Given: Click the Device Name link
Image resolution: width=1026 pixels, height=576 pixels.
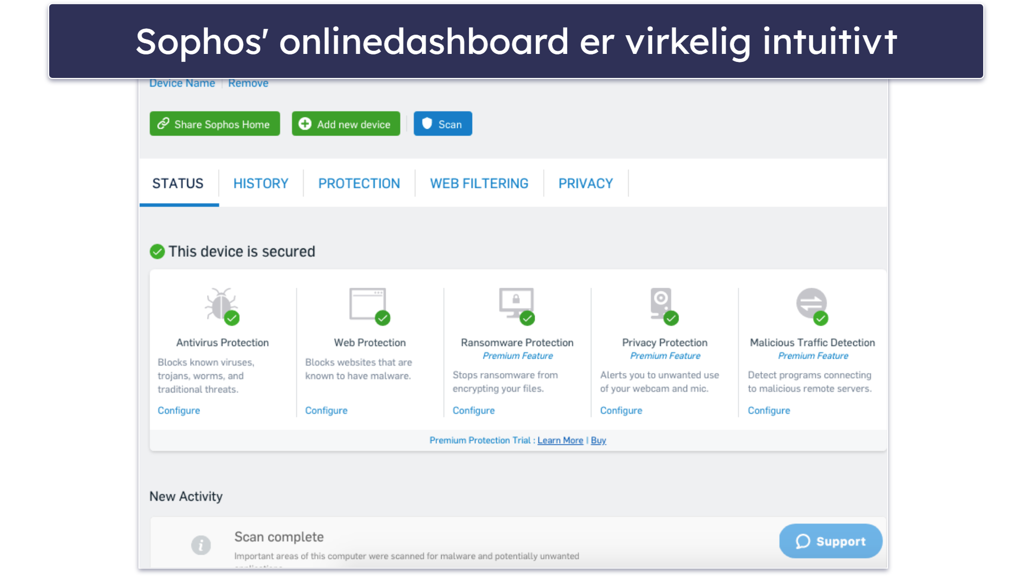Looking at the screenshot, I should tap(182, 83).
